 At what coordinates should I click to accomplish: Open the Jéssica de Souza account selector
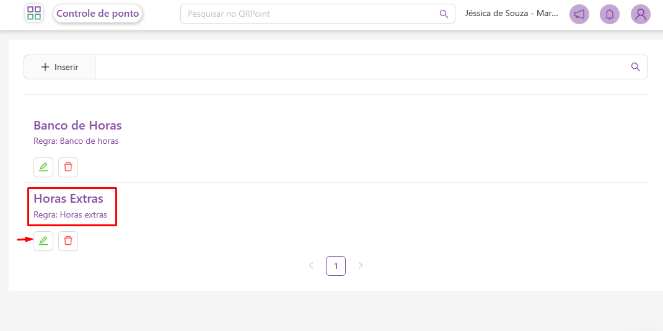(x=512, y=14)
